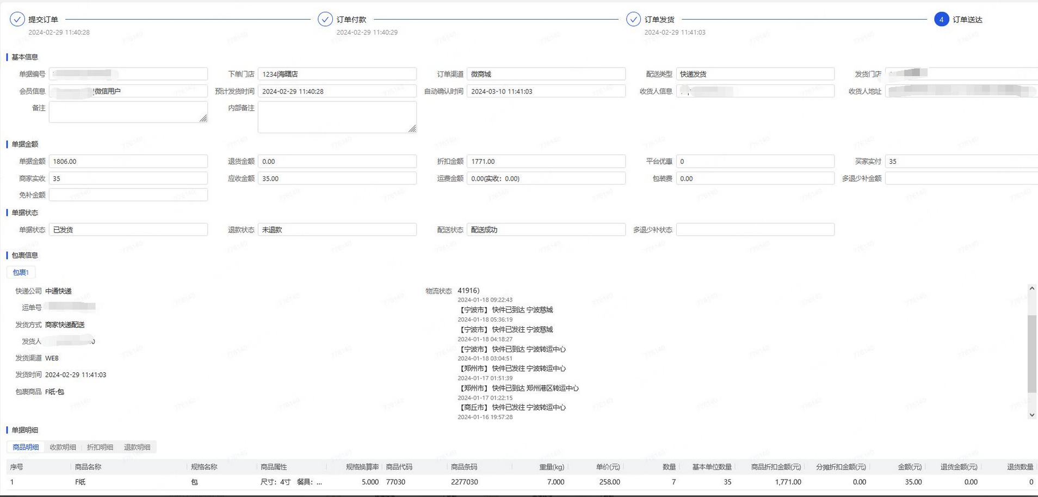Click the logistics scrollbar up arrow
This screenshot has height=497, width=1038.
pos(1031,289)
